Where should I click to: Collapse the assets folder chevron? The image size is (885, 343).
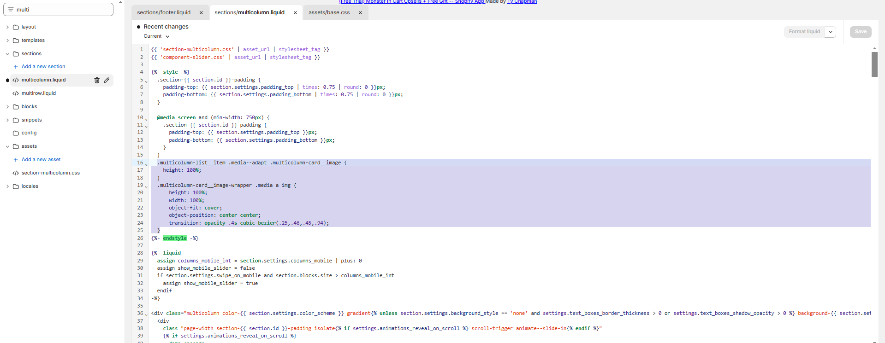pyautogui.click(x=7, y=146)
